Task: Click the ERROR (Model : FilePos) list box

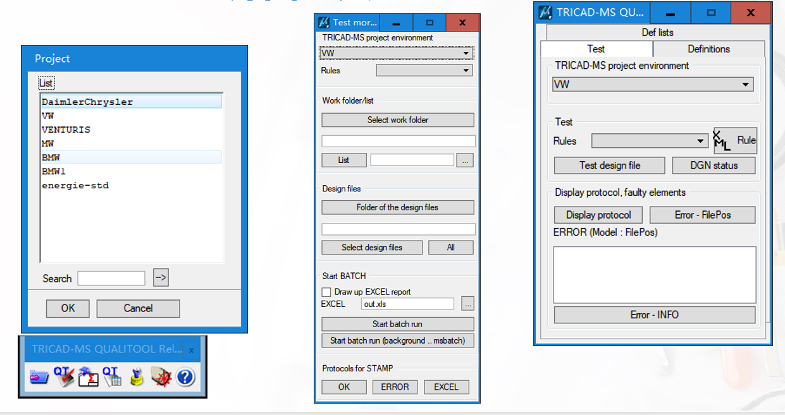Action: click(x=655, y=275)
